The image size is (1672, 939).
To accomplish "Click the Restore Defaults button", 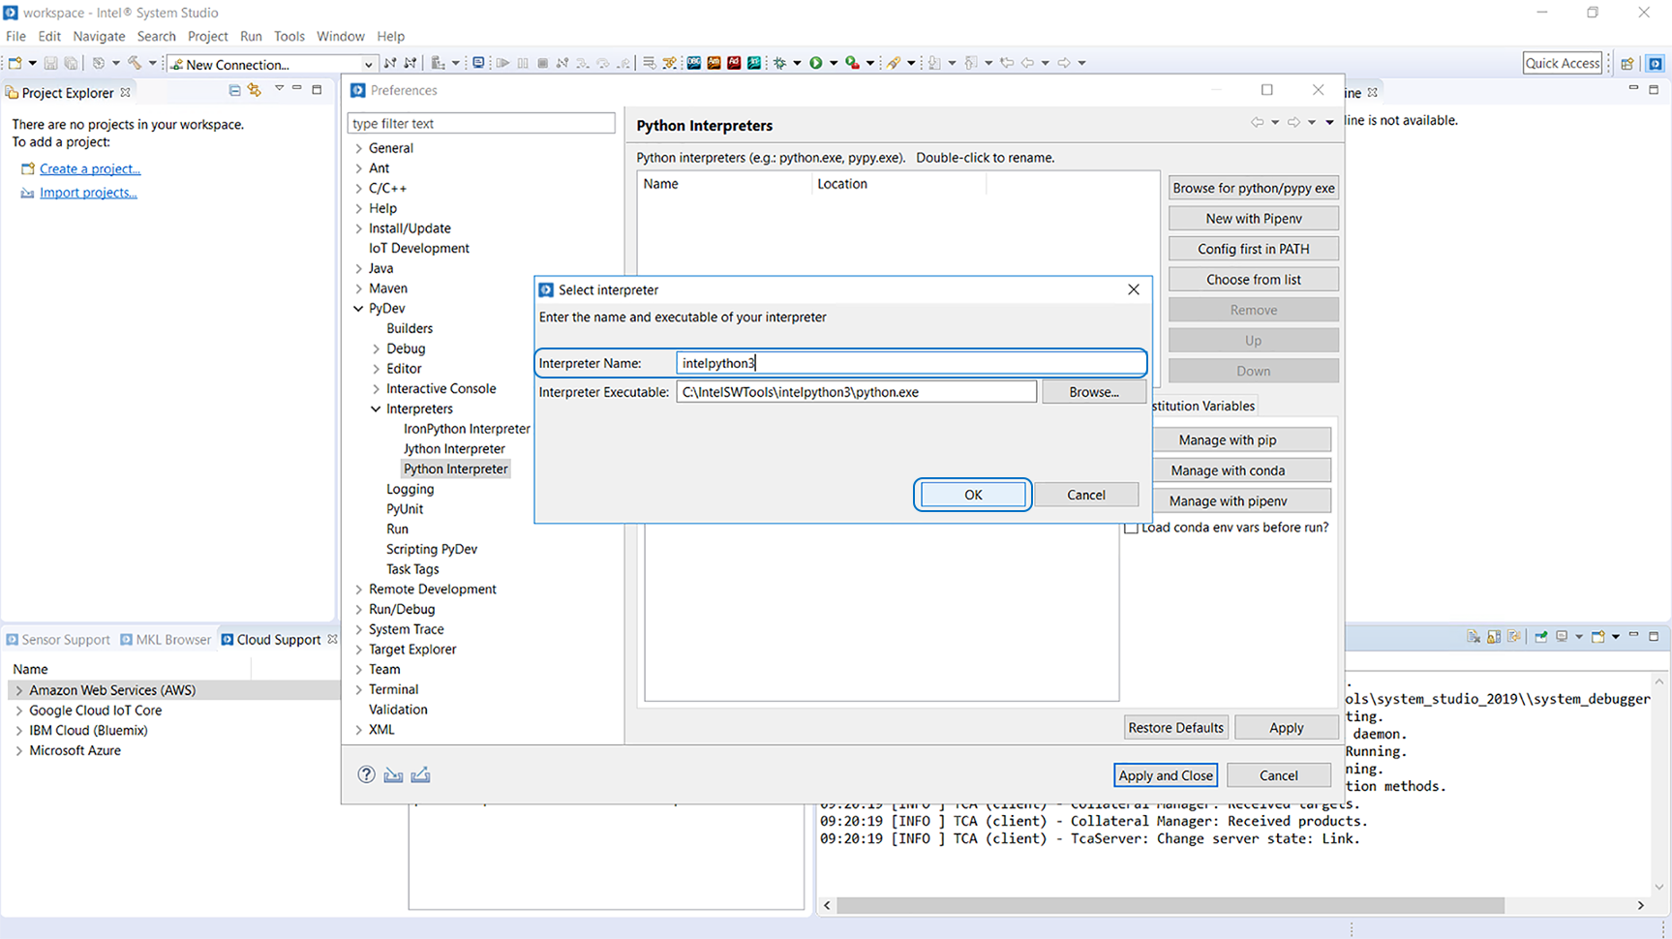I will coord(1176,728).
